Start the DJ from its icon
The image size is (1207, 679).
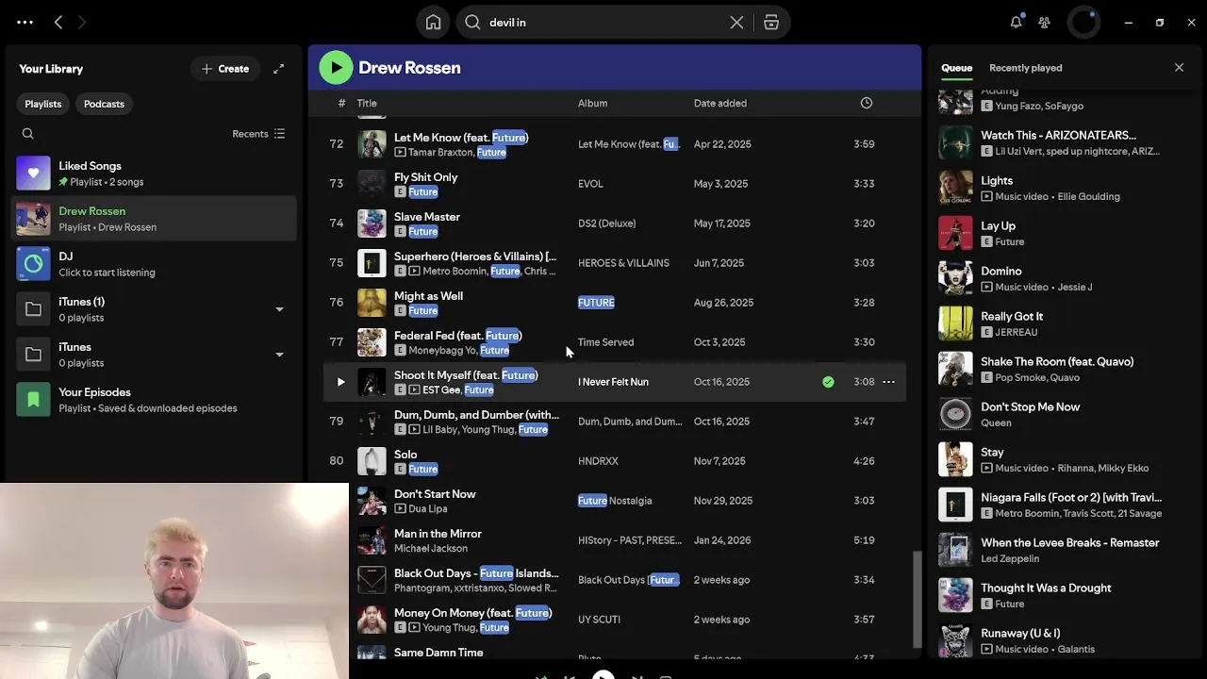pos(33,264)
